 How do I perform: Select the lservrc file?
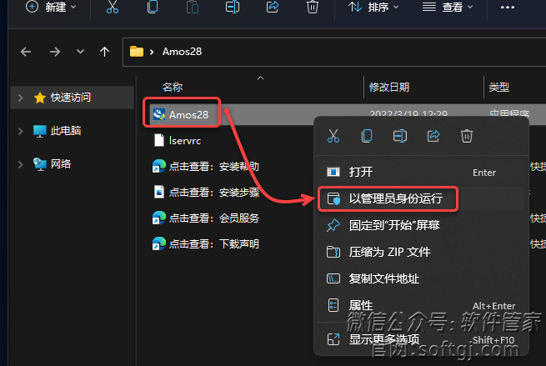click(185, 141)
